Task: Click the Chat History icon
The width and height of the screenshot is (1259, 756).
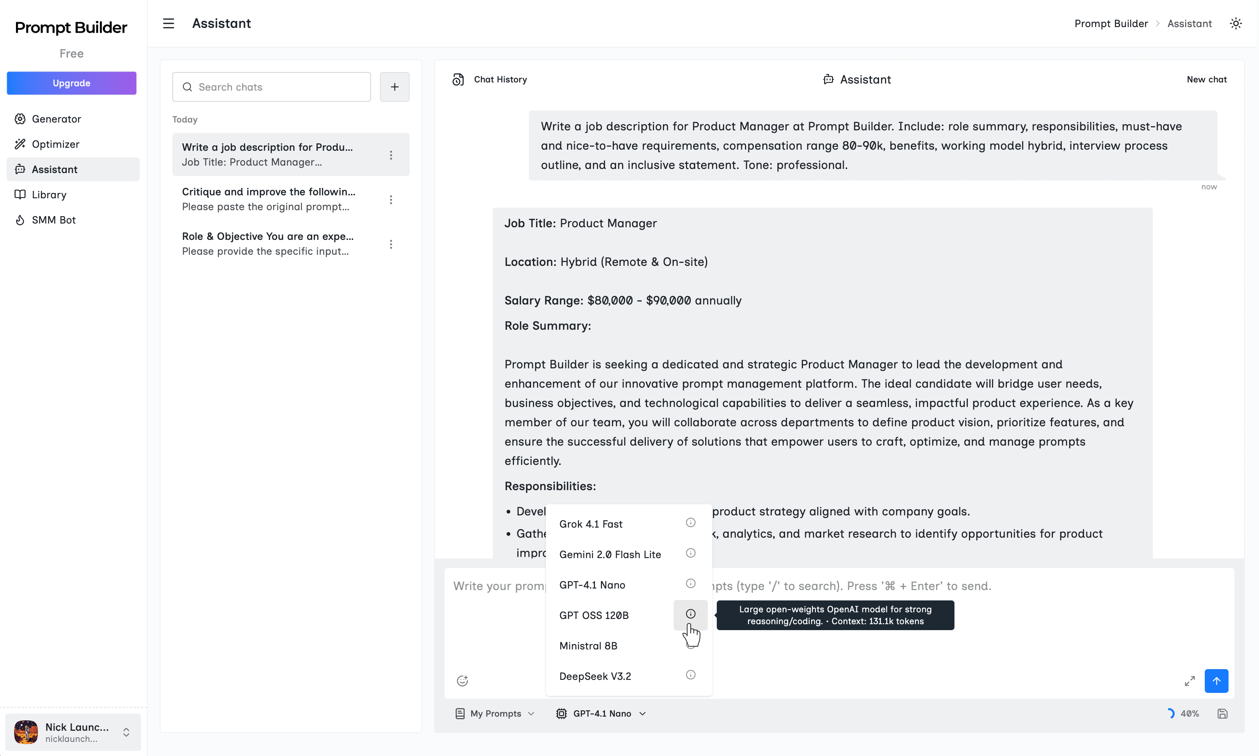Action: [x=458, y=79]
